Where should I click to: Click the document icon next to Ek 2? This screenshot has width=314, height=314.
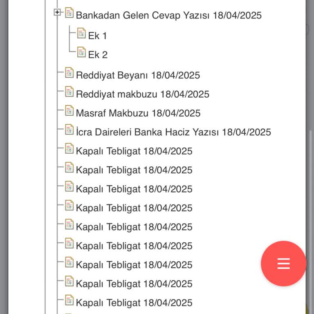tap(81, 52)
